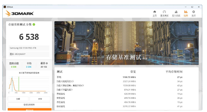Viewport: 207px width, 112px height.
Task: Click the green validation checkmark by score title
Action: 34,24
